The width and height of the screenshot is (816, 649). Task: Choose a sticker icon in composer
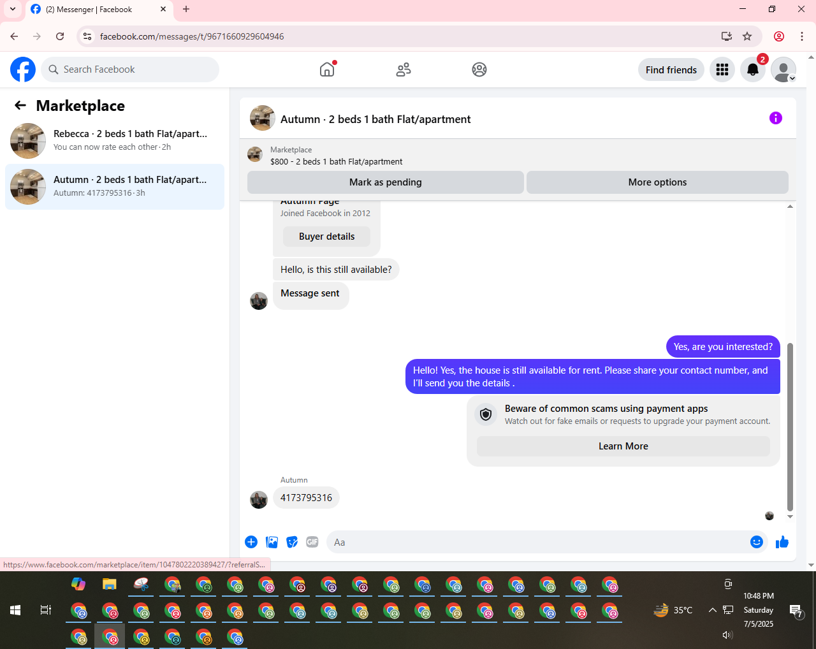pos(292,542)
